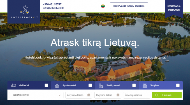Expand the Pasirinkite kryptį dropdown arrow
The width and height of the screenshot is (190, 105).
60,95
